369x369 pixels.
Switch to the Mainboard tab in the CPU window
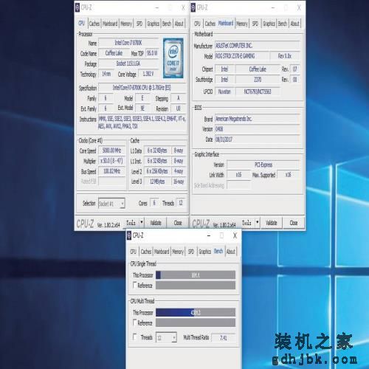pyautogui.click(x=110, y=24)
